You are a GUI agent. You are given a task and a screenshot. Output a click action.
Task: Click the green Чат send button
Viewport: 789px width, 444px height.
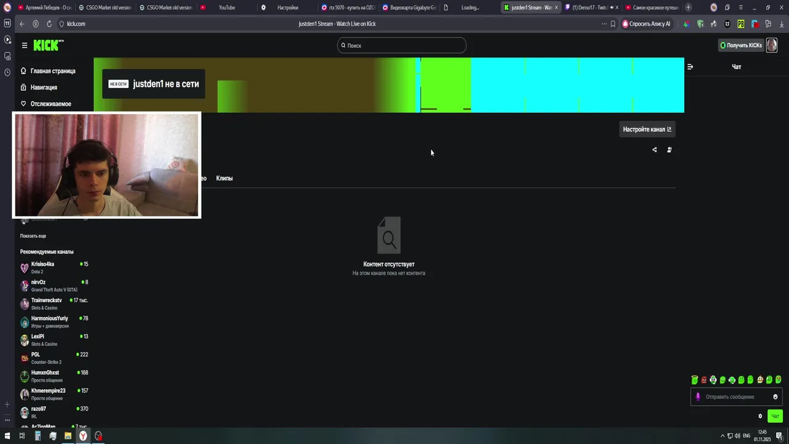click(775, 416)
